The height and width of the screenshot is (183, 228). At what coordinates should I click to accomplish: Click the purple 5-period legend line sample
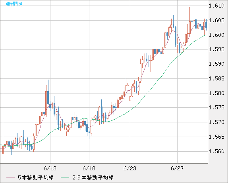point(10,177)
